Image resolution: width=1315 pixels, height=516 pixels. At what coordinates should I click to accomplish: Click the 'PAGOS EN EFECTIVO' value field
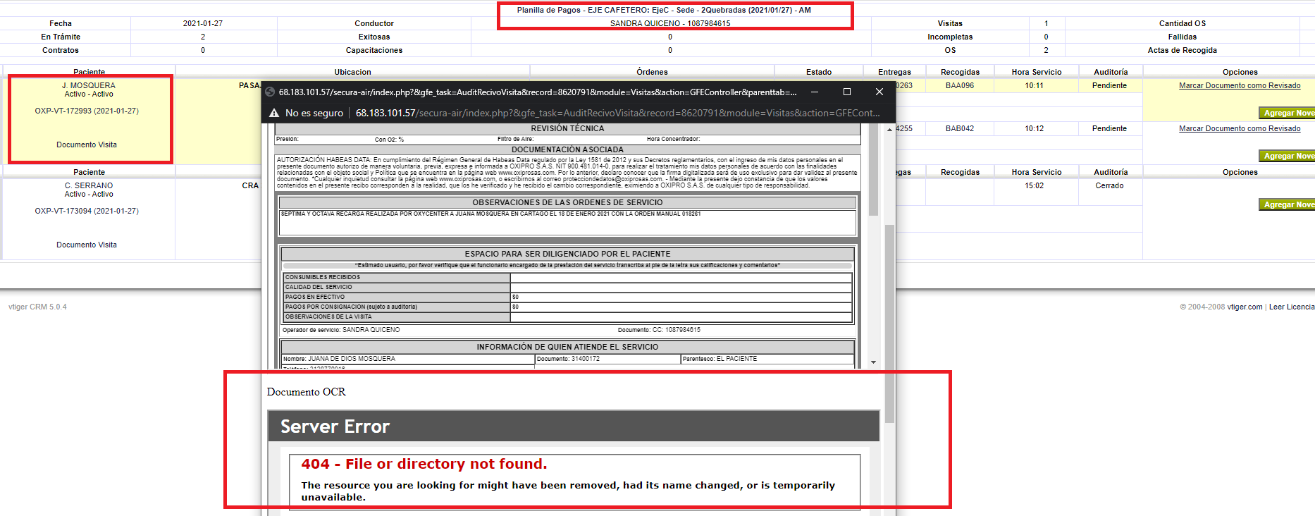pyautogui.click(x=681, y=297)
